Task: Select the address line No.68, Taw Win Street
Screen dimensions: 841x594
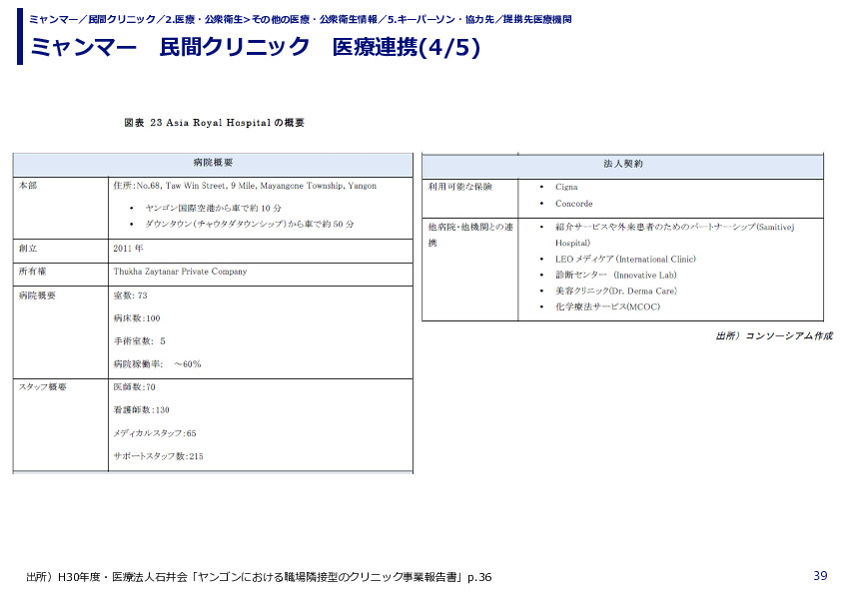Action: pos(245,186)
